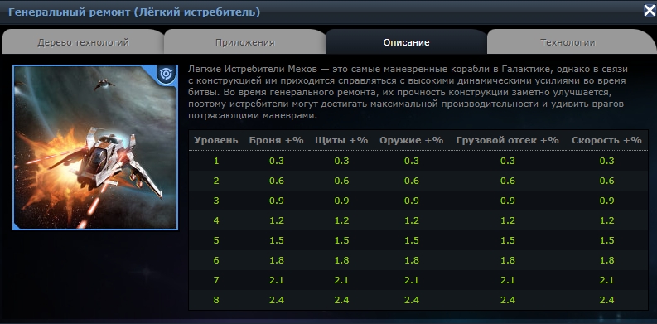
Task: Click the 1.5 armor value in level 5
Action: (x=277, y=240)
